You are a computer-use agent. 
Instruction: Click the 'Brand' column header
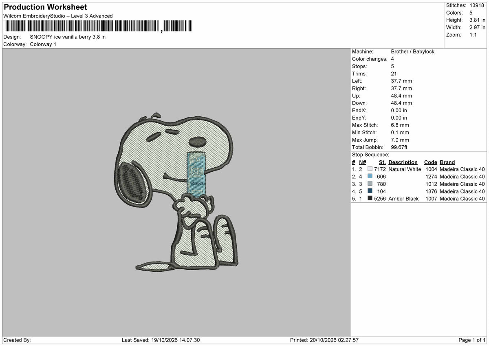click(x=447, y=162)
